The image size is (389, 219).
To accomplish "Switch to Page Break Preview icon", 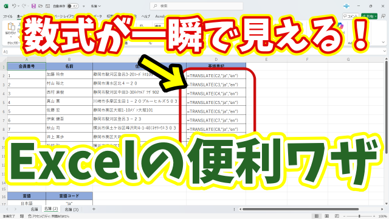I will pyautogui.click(x=337, y=216).
